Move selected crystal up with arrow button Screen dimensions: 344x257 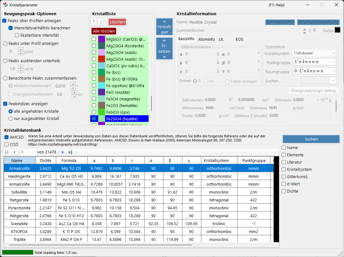pos(94,22)
